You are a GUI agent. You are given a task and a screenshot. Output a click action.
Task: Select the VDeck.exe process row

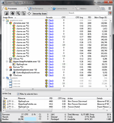tap(55, 75)
